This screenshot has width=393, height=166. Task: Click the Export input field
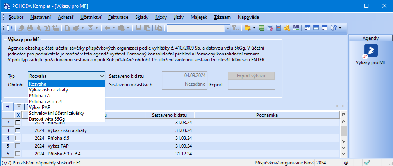(251, 85)
